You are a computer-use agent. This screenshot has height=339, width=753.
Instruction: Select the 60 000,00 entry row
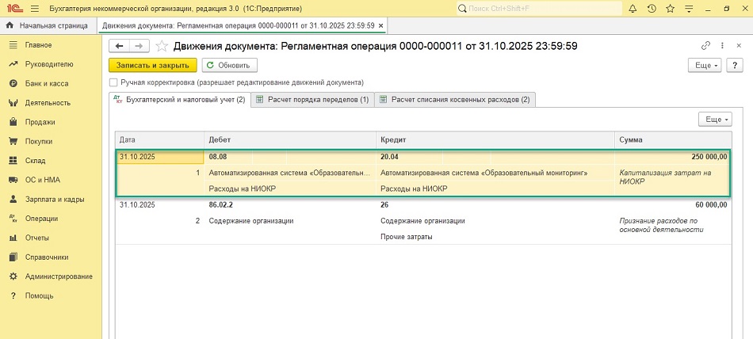420,204
